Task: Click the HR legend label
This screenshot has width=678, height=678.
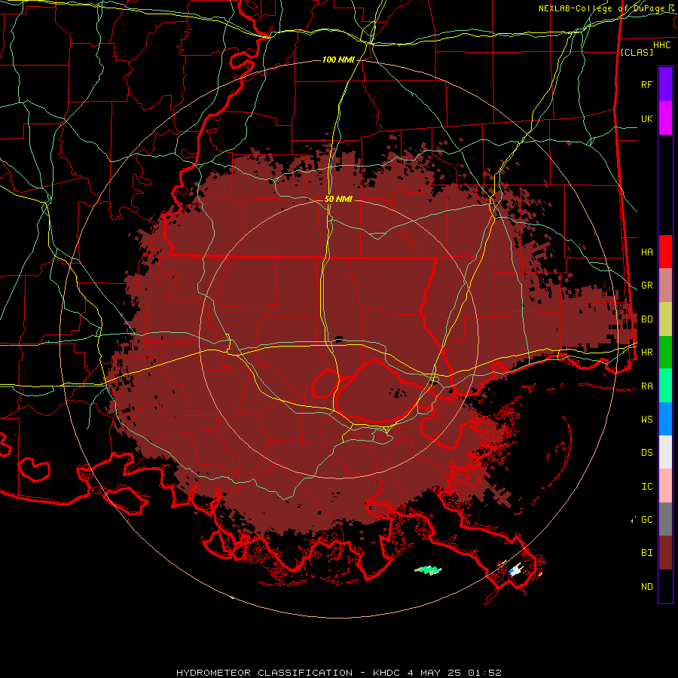Action: (646, 353)
